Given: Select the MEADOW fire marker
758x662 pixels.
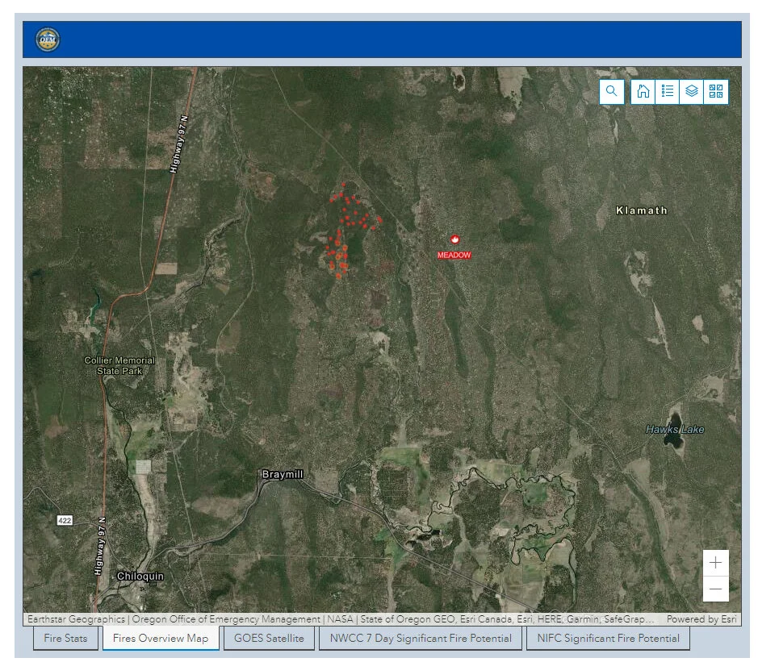Looking at the screenshot, I should click(454, 239).
